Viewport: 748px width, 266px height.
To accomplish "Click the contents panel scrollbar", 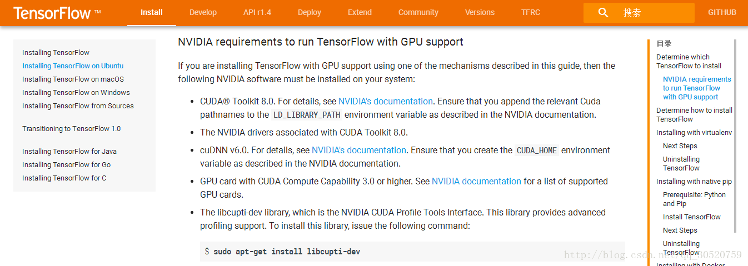I will click(x=735, y=136).
